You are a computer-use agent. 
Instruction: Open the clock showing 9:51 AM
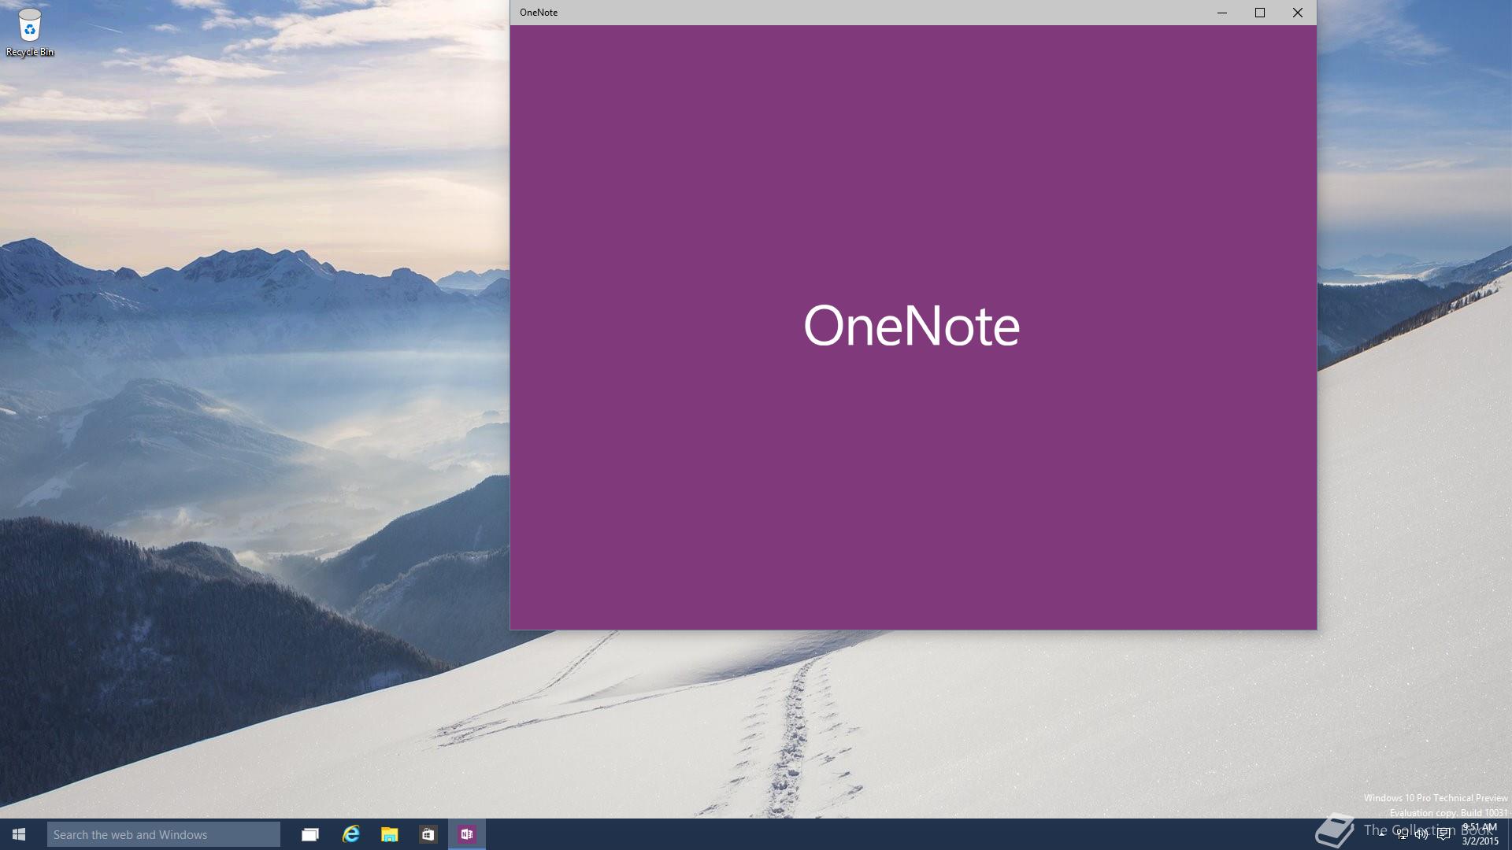[x=1480, y=834]
